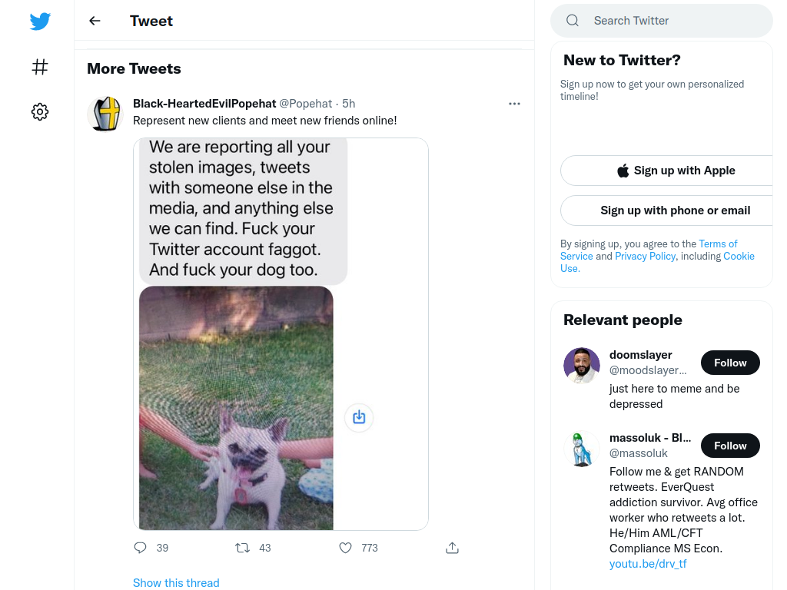Sign up with Apple

click(x=675, y=171)
